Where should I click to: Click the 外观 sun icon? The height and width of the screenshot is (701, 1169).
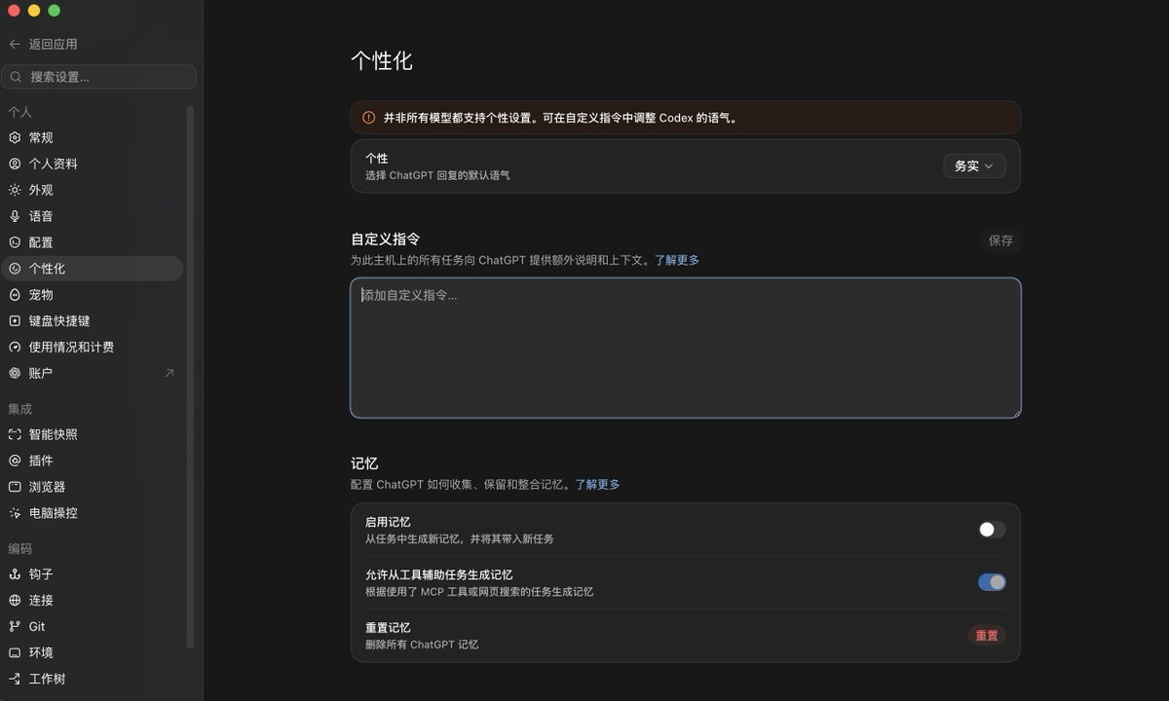(x=15, y=190)
